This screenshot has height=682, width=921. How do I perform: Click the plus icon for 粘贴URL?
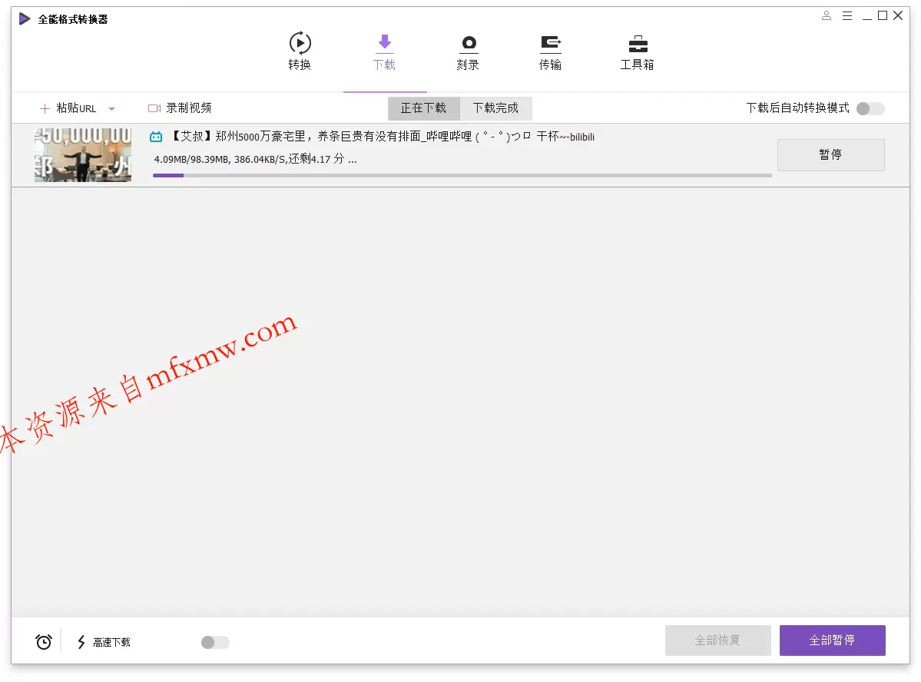click(x=44, y=108)
